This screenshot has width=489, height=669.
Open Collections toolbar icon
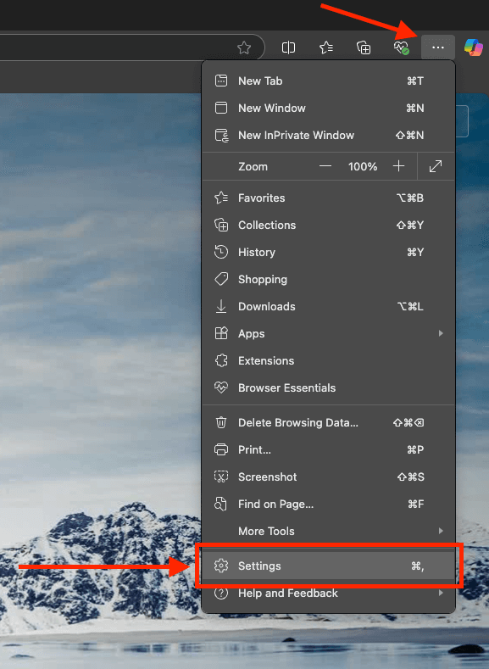364,47
